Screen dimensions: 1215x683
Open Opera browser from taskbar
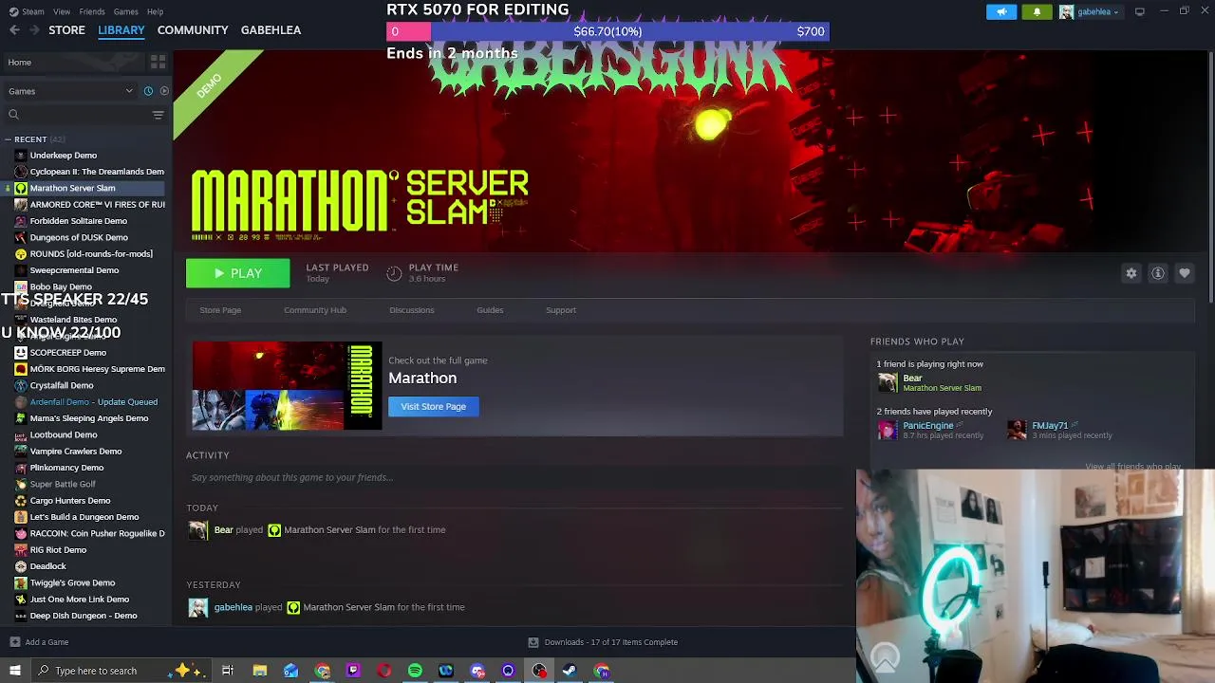[x=384, y=671]
